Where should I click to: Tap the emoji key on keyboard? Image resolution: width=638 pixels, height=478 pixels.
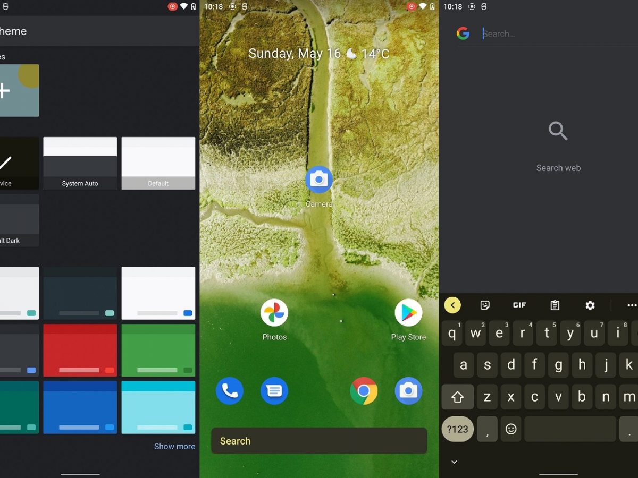point(511,429)
